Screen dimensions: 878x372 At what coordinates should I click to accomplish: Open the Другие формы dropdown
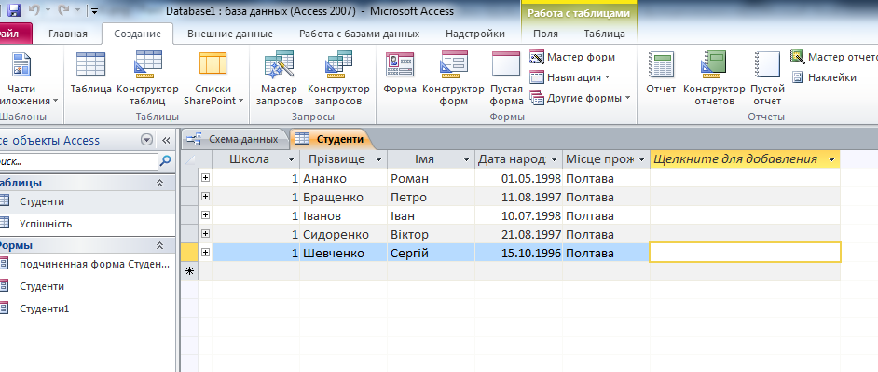click(x=580, y=98)
